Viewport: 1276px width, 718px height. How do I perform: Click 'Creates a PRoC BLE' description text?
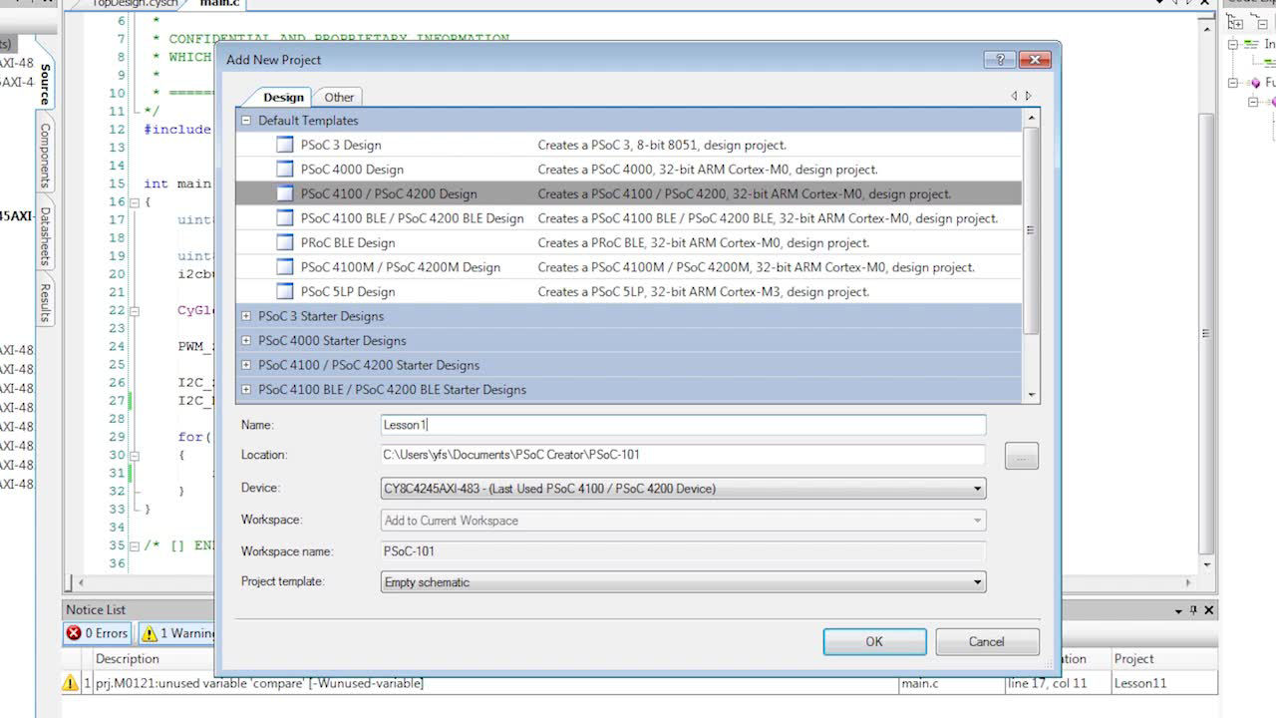click(704, 242)
